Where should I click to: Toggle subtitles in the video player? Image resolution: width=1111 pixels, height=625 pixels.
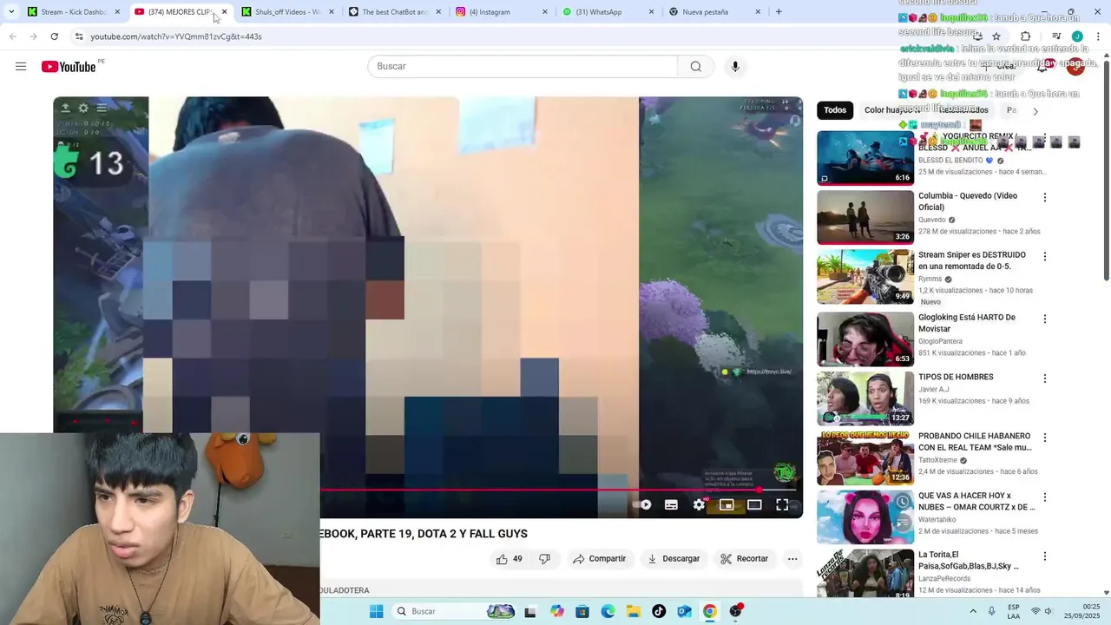click(671, 504)
